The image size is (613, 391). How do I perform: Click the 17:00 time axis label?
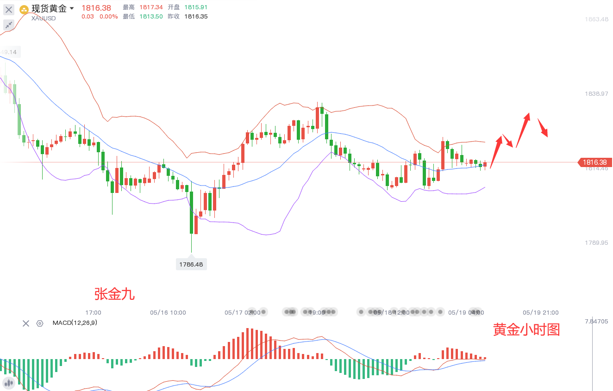click(x=93, y=312)
